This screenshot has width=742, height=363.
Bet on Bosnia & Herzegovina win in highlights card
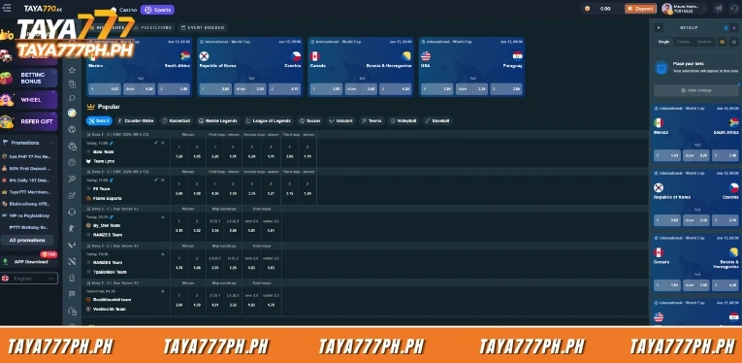tap(396, 89)
